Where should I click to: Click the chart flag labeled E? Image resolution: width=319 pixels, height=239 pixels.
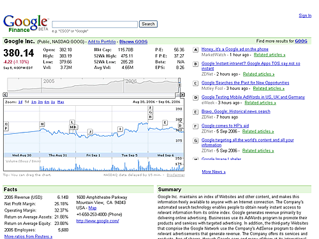point(165,122)
